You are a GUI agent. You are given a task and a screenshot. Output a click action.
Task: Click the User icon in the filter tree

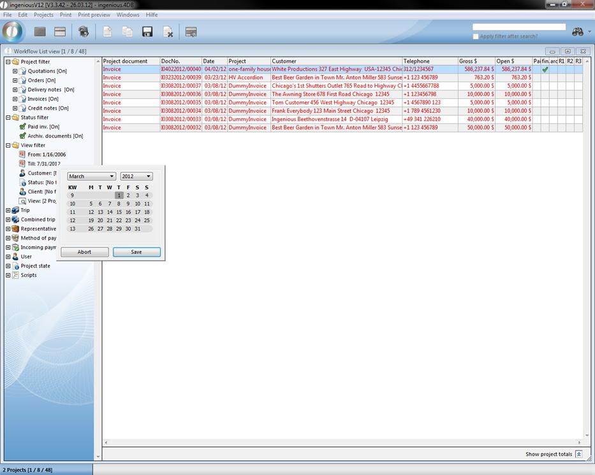click(x=15, y=257)
